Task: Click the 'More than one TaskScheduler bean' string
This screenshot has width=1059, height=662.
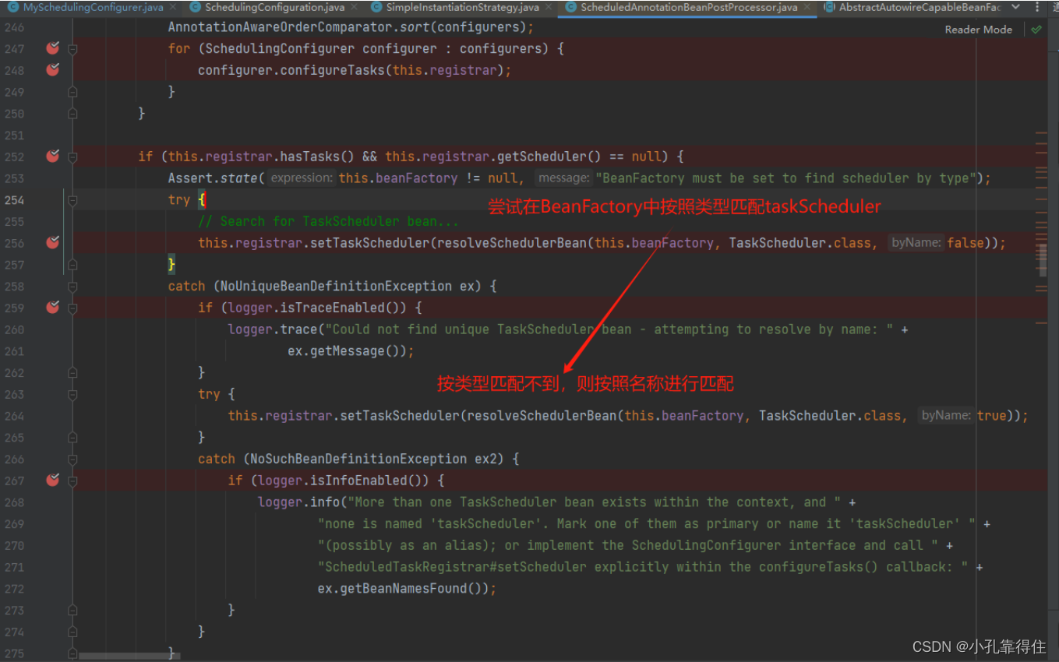Action: (596, 502)
